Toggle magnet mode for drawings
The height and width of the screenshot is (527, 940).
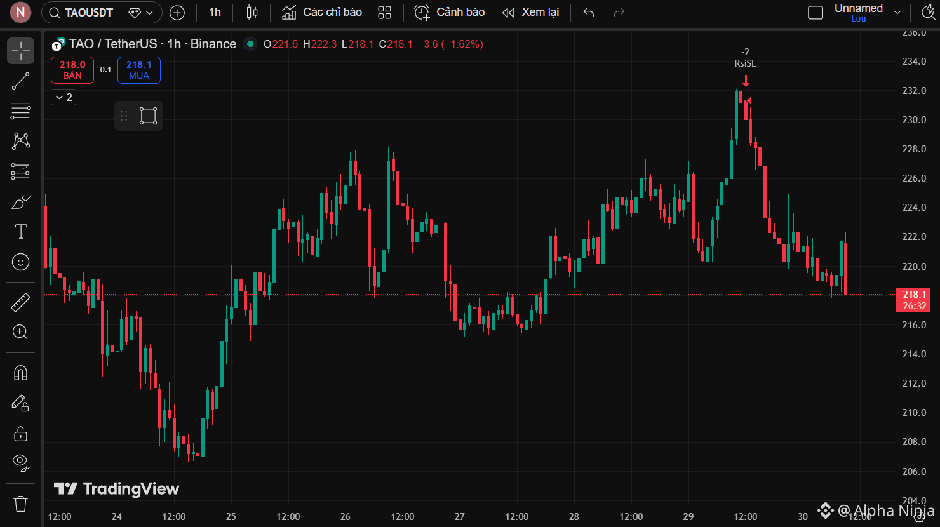[x=20, y=373]
